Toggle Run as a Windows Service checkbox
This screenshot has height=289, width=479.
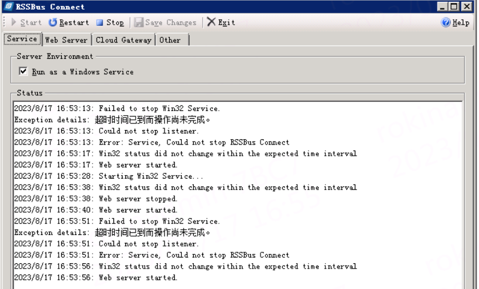pos(23,71)
